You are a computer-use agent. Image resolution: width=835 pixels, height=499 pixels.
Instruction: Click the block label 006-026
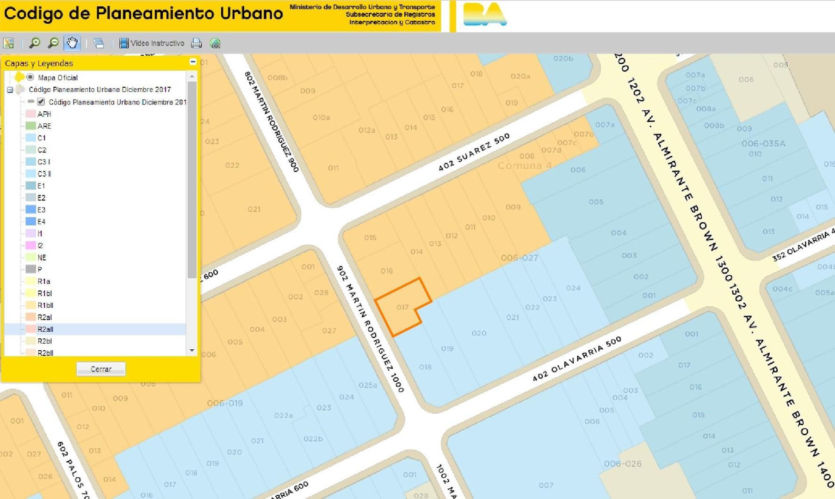[623, 463]
